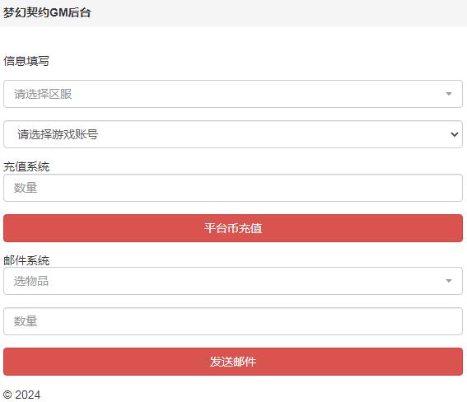Click the caret arrow of 选物品
Image resolution: width=467 pixels, height=402 pixels.
(449, 281)
